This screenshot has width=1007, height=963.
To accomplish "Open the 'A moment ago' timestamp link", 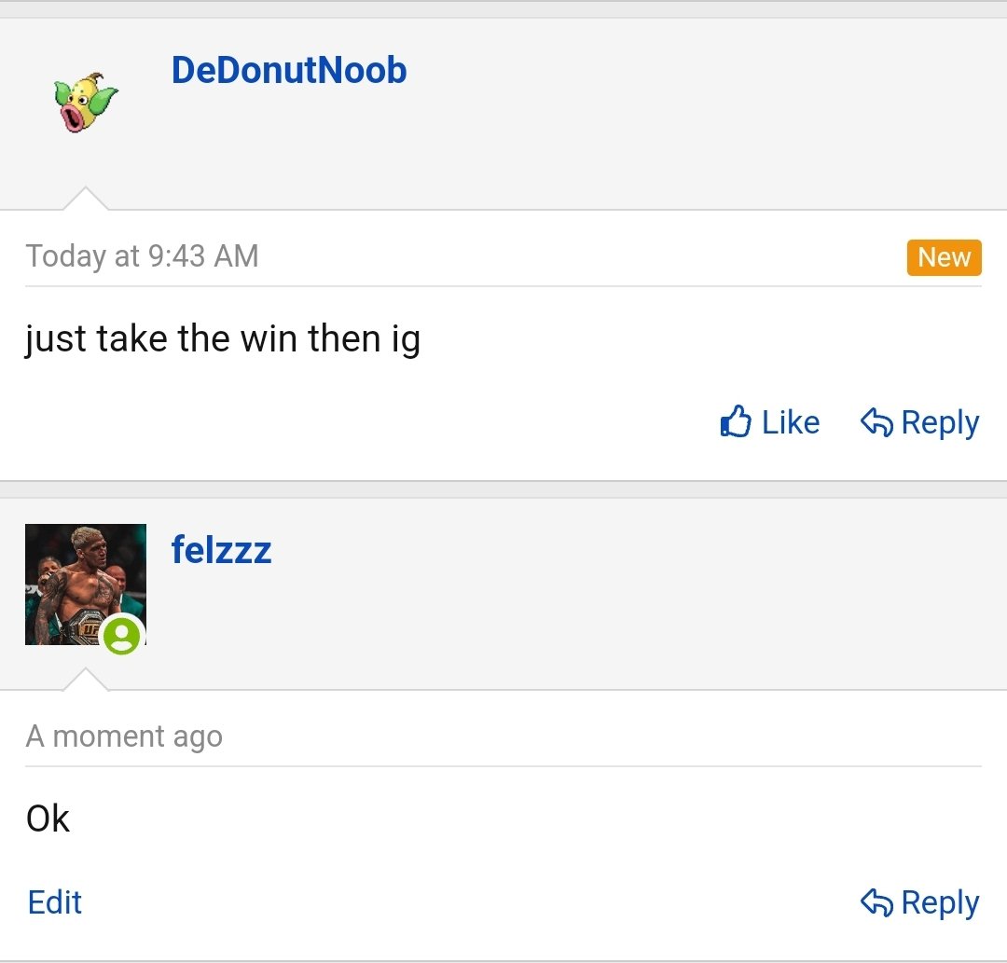I will coord(124,736).
